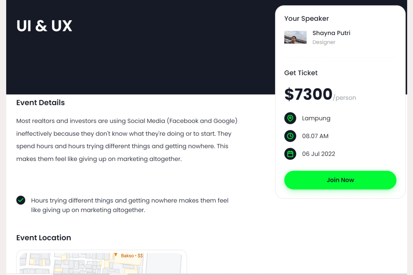
Task: Click the location pin icon beside Lampung
Action: click(x=290, y=118)
